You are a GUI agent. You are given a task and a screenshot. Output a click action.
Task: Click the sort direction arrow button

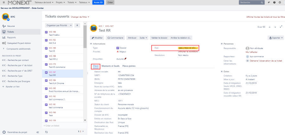click(77, 25)
